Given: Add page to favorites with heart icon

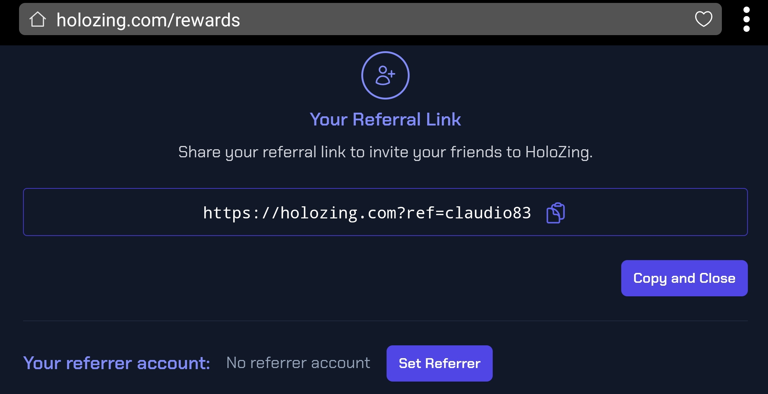Looking at the screenshot, I should 704,19.
